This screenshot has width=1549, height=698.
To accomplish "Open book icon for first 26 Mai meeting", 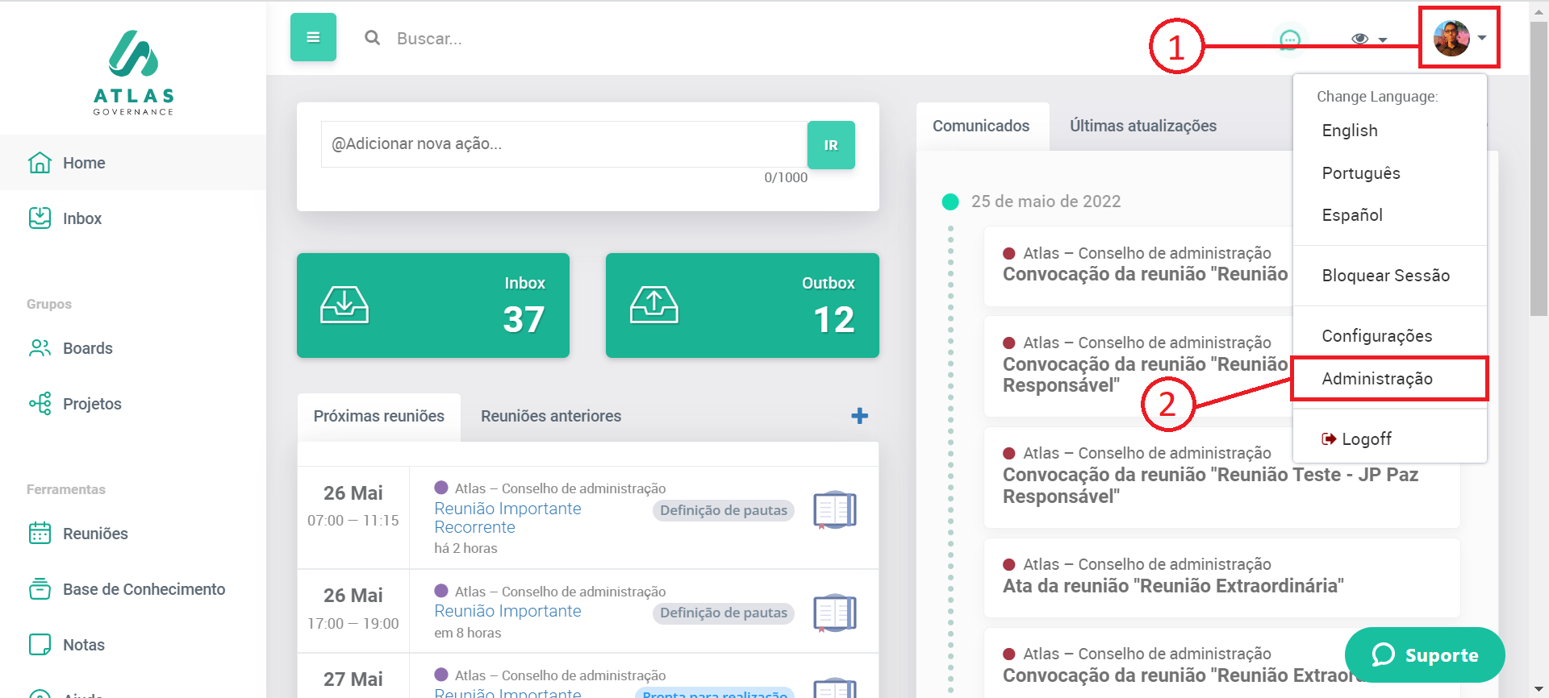I will coord(834,510).
